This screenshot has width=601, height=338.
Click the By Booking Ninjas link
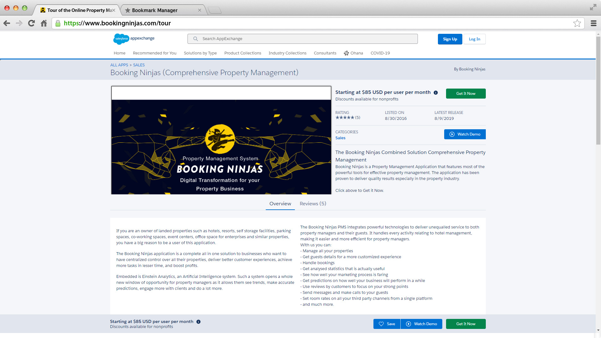(470, 69)
